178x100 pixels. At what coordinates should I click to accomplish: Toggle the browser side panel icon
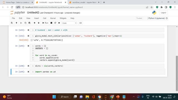[166, 7]
